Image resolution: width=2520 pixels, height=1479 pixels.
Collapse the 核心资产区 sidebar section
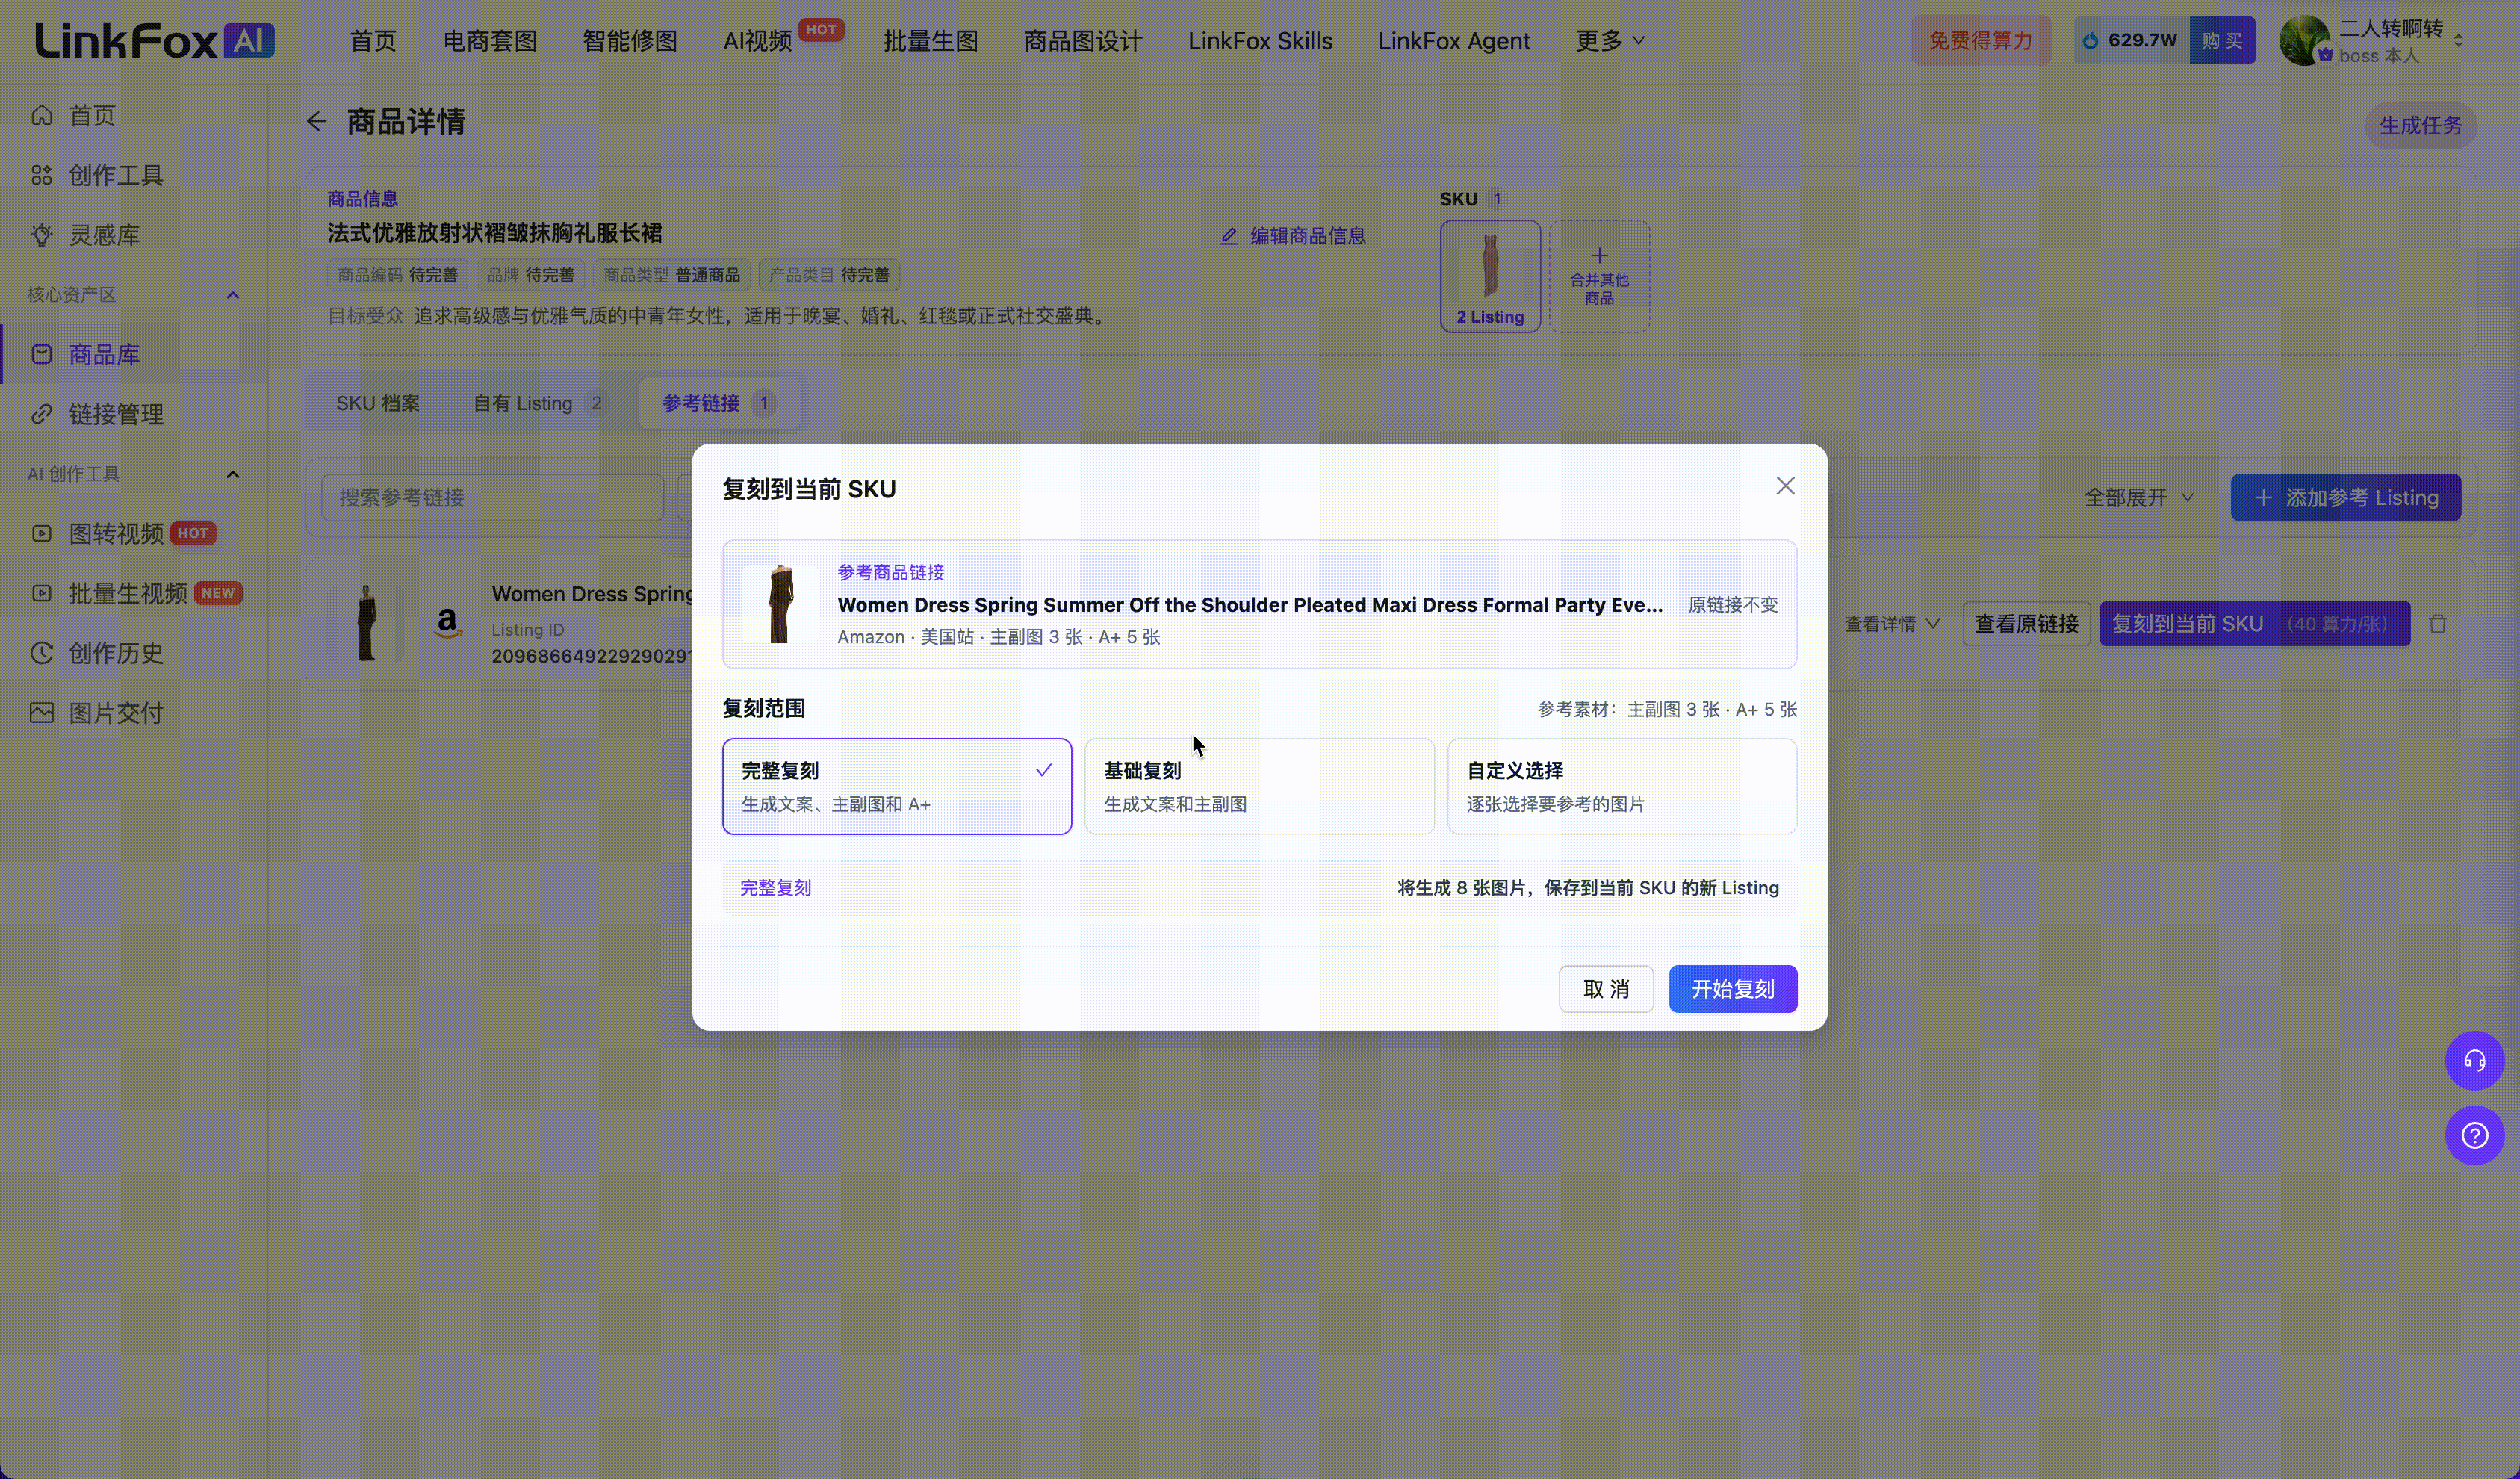pyautogui.click(x=233, y=295)
